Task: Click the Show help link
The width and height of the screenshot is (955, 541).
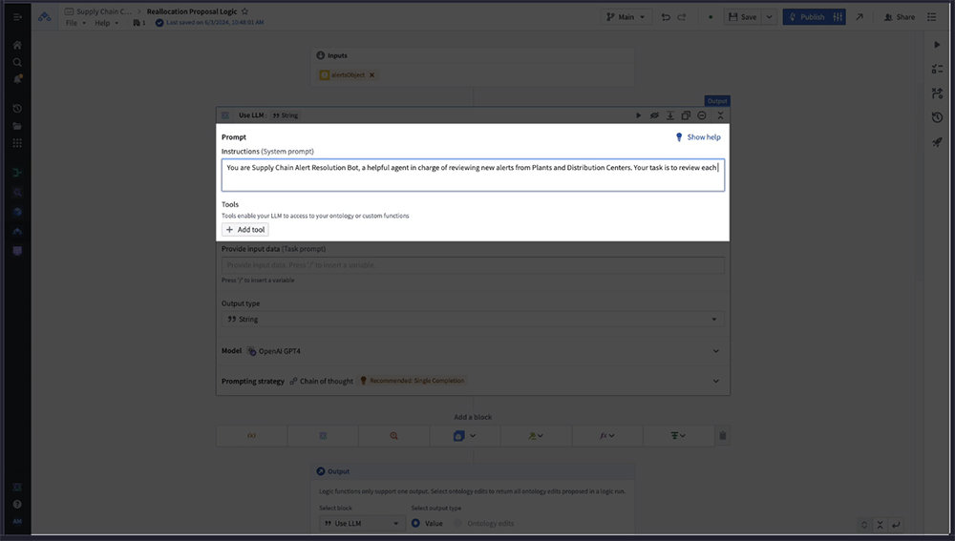Action: click(698, 137)
